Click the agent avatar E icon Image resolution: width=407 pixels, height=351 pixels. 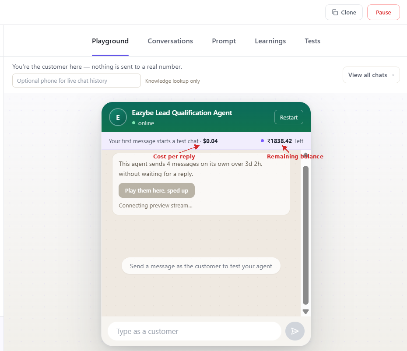118,117
